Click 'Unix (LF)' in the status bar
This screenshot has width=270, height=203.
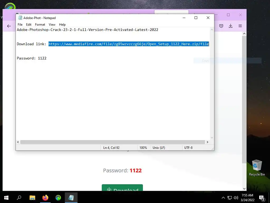tap(159, 148)
